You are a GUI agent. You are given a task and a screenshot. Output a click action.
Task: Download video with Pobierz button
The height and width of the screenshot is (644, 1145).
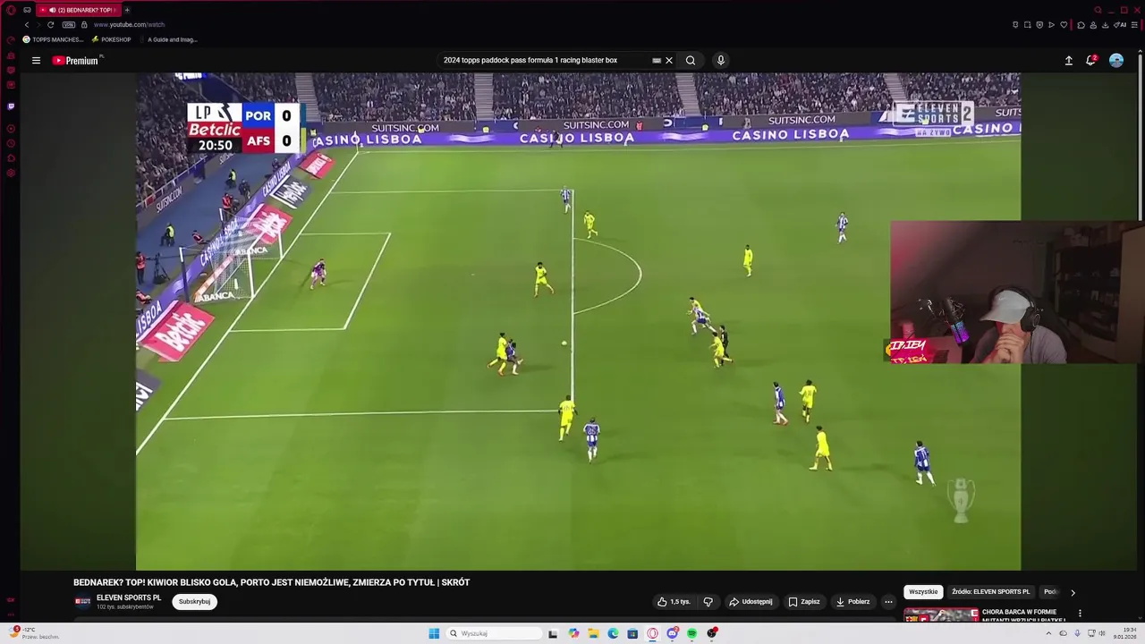point(852,602)
